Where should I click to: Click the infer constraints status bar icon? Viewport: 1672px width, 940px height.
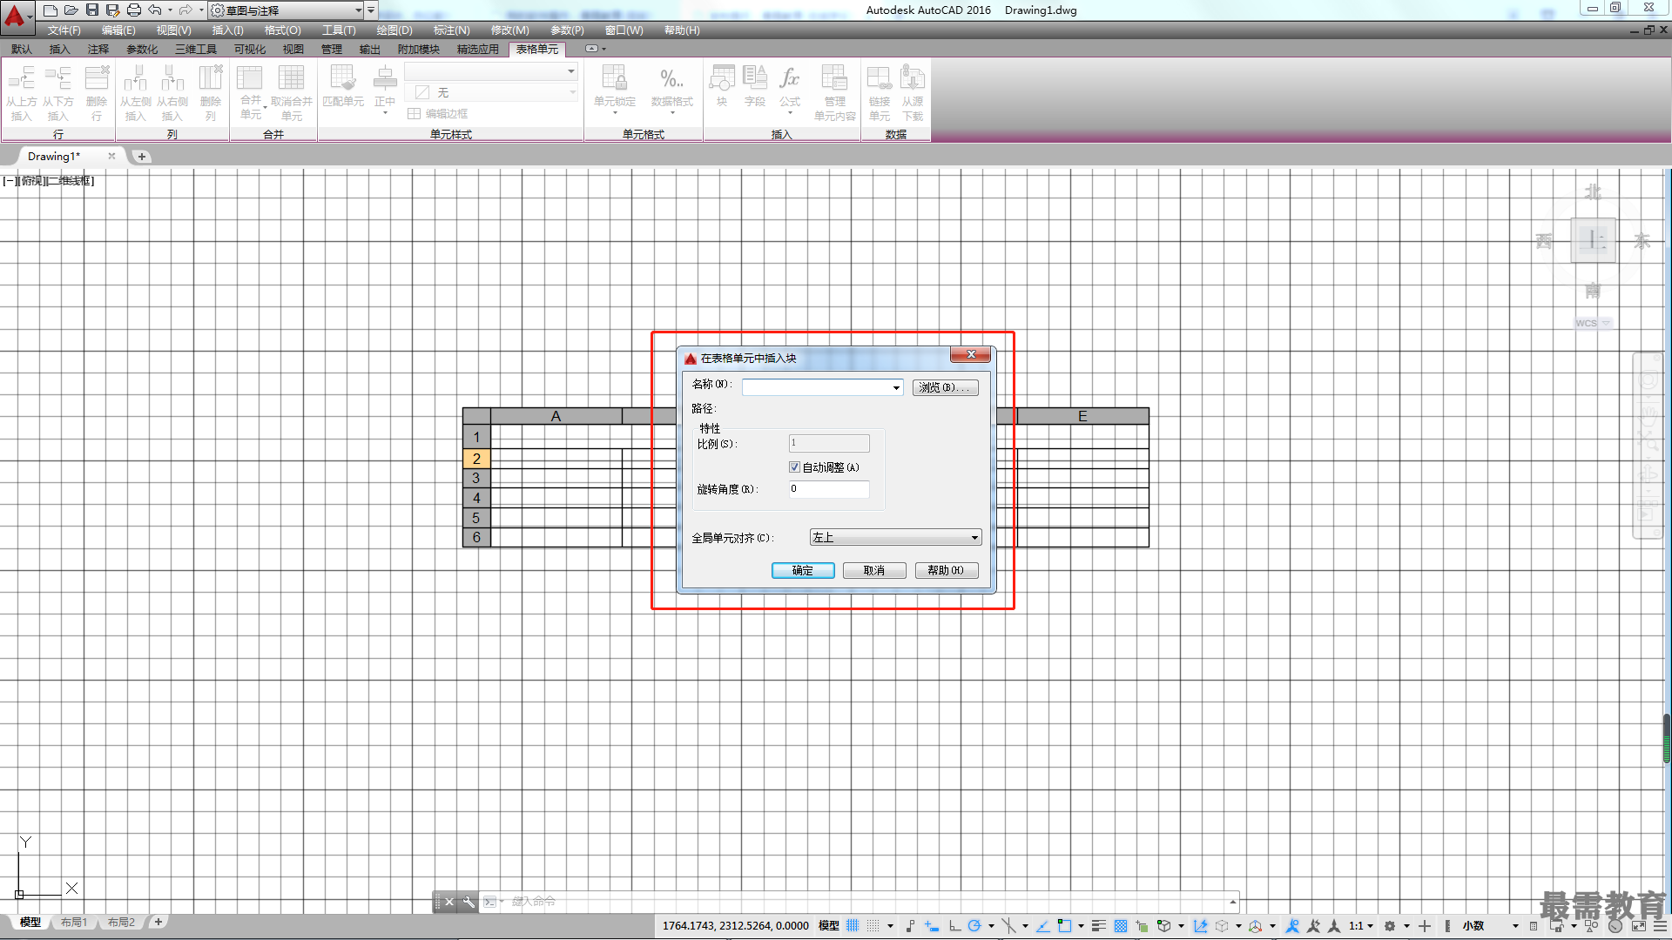point(911,926)
